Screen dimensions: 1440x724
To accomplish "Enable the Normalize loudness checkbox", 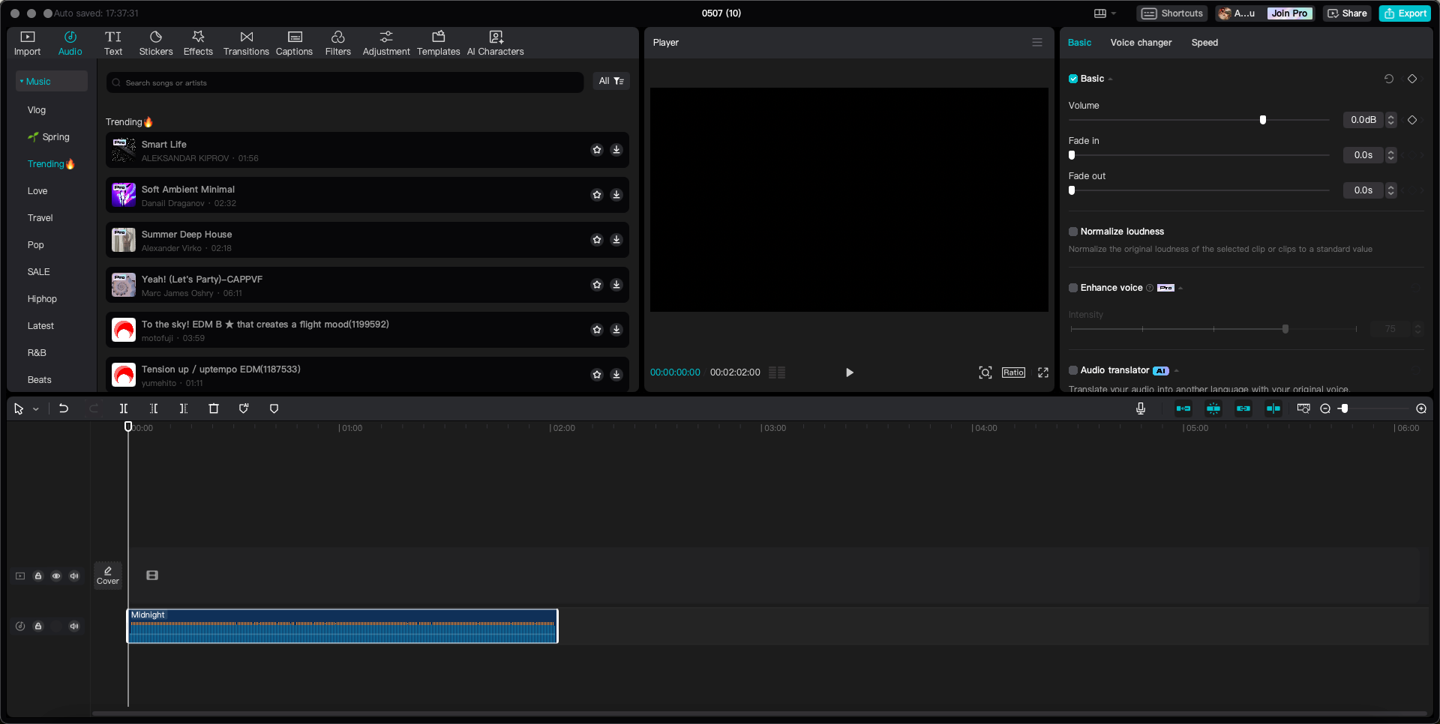I will click(1072, 232).
